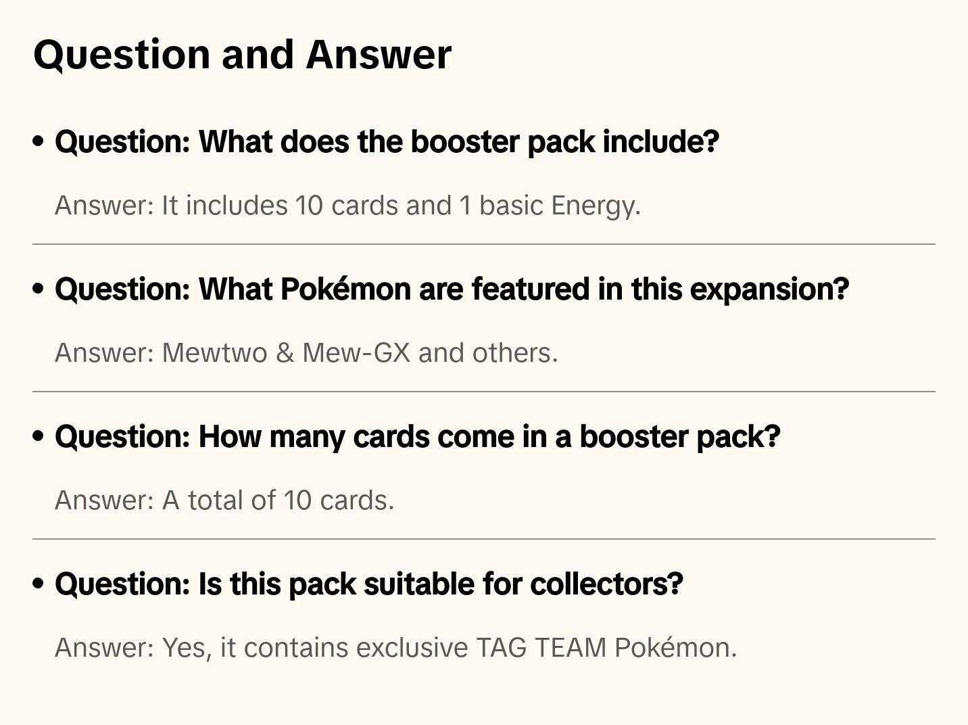Viewport: 968px width, 725px height.
Task: Click divider line below total cards answer
Action: pos(484,539)
